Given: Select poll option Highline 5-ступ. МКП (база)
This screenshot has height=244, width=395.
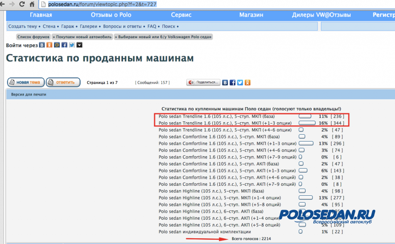Looking at the screenshot, I should 211,191.
